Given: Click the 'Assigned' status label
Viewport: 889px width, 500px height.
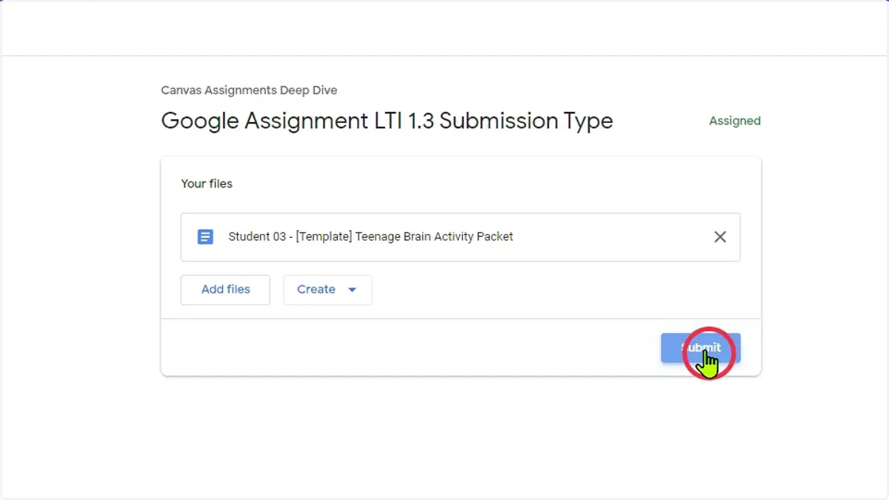Looking at the screenshot, I should point(735,121).
